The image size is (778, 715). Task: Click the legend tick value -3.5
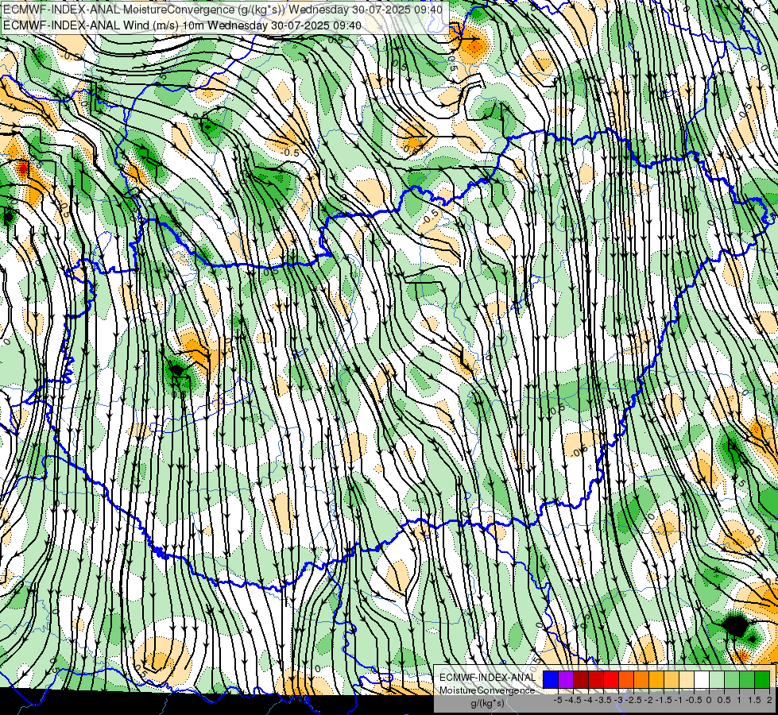point(603,700)
